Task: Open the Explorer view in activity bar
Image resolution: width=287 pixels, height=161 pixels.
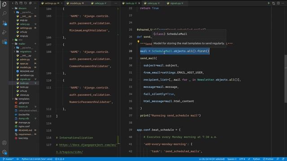Action: (x=4, y=4)
